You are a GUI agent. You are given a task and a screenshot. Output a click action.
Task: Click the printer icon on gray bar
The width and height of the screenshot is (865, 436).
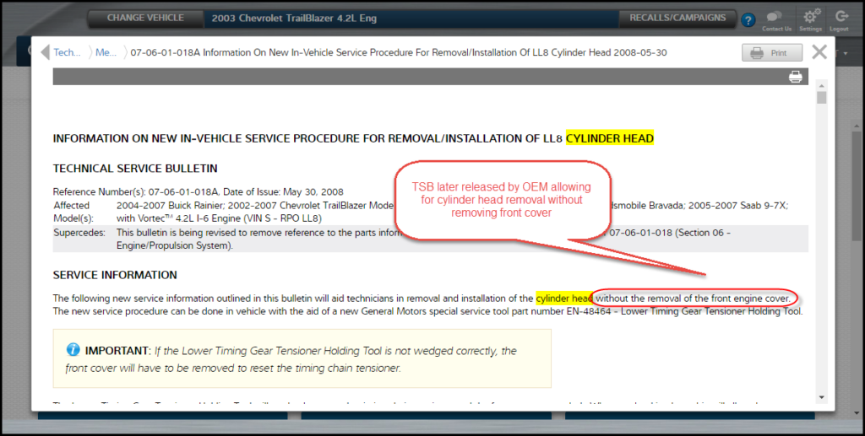tap(795, 77)
